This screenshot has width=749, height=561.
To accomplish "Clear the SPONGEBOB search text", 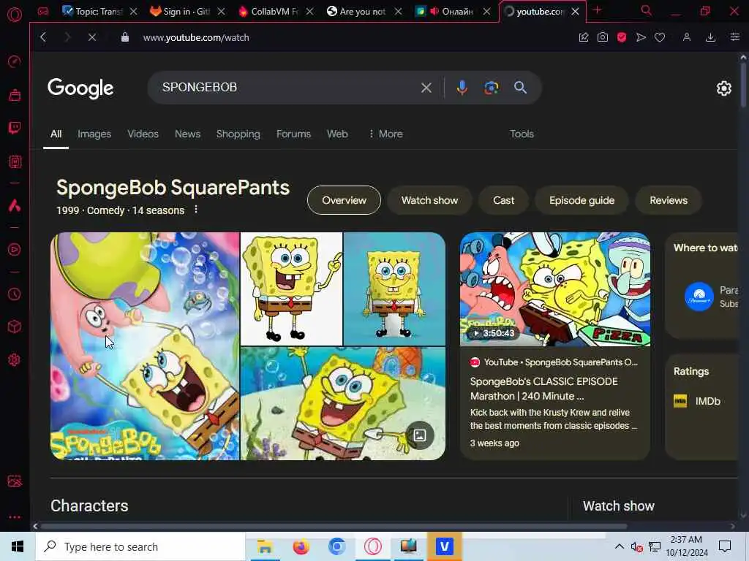I will pos(426,88).
